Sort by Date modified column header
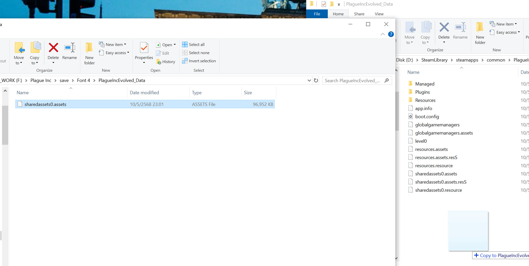Screen dimensions: 529x266 click(158, 93)
